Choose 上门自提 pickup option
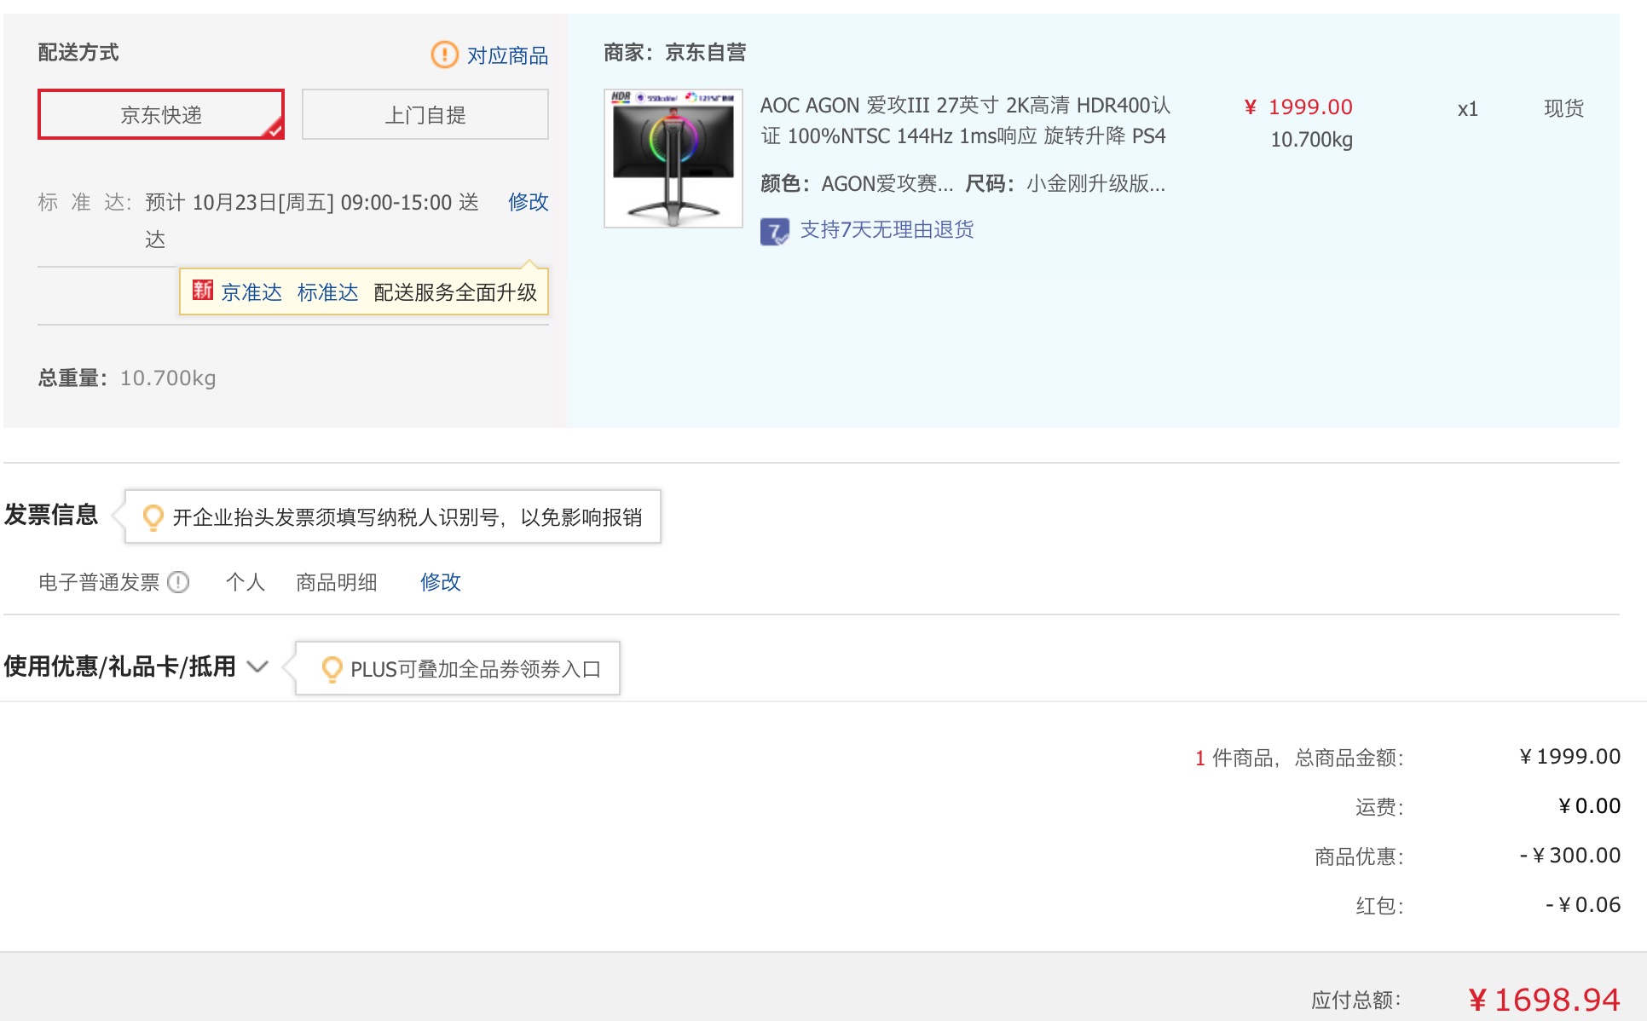The height and width of the screenshot is (1021, 1647). pos(425,114)
